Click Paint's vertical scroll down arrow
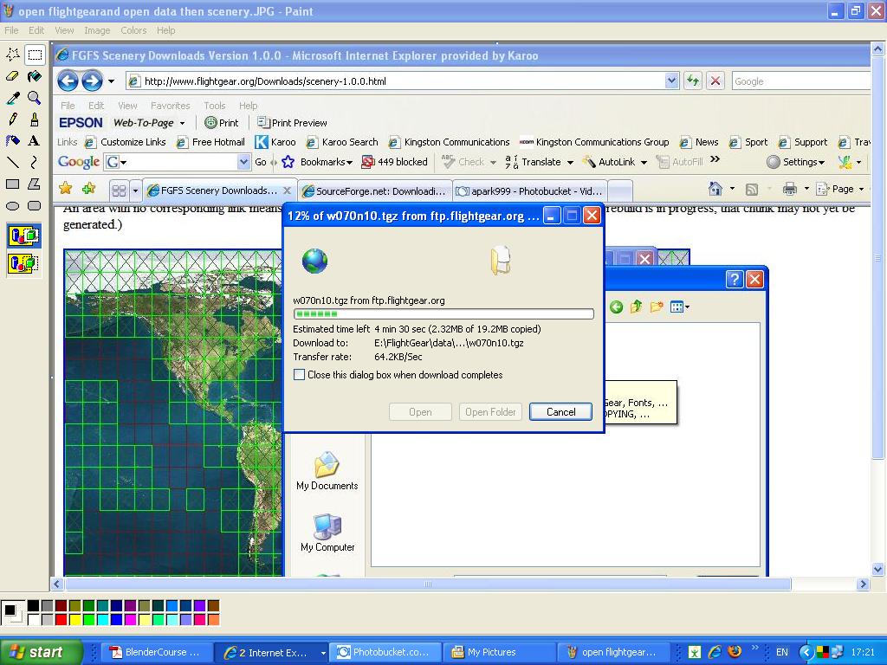 878,570
